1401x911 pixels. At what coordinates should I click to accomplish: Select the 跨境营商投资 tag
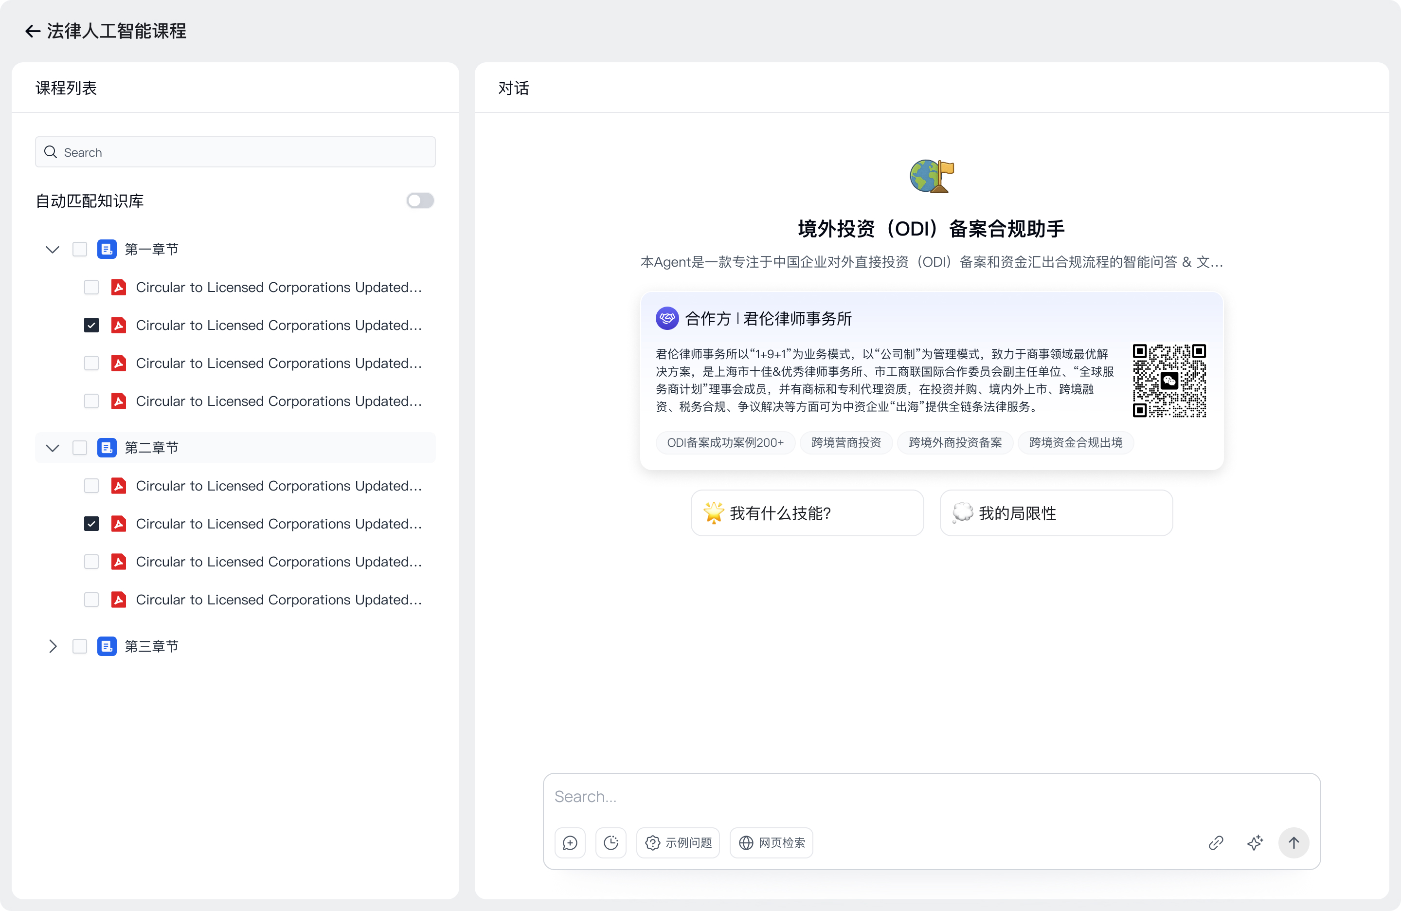846,442
